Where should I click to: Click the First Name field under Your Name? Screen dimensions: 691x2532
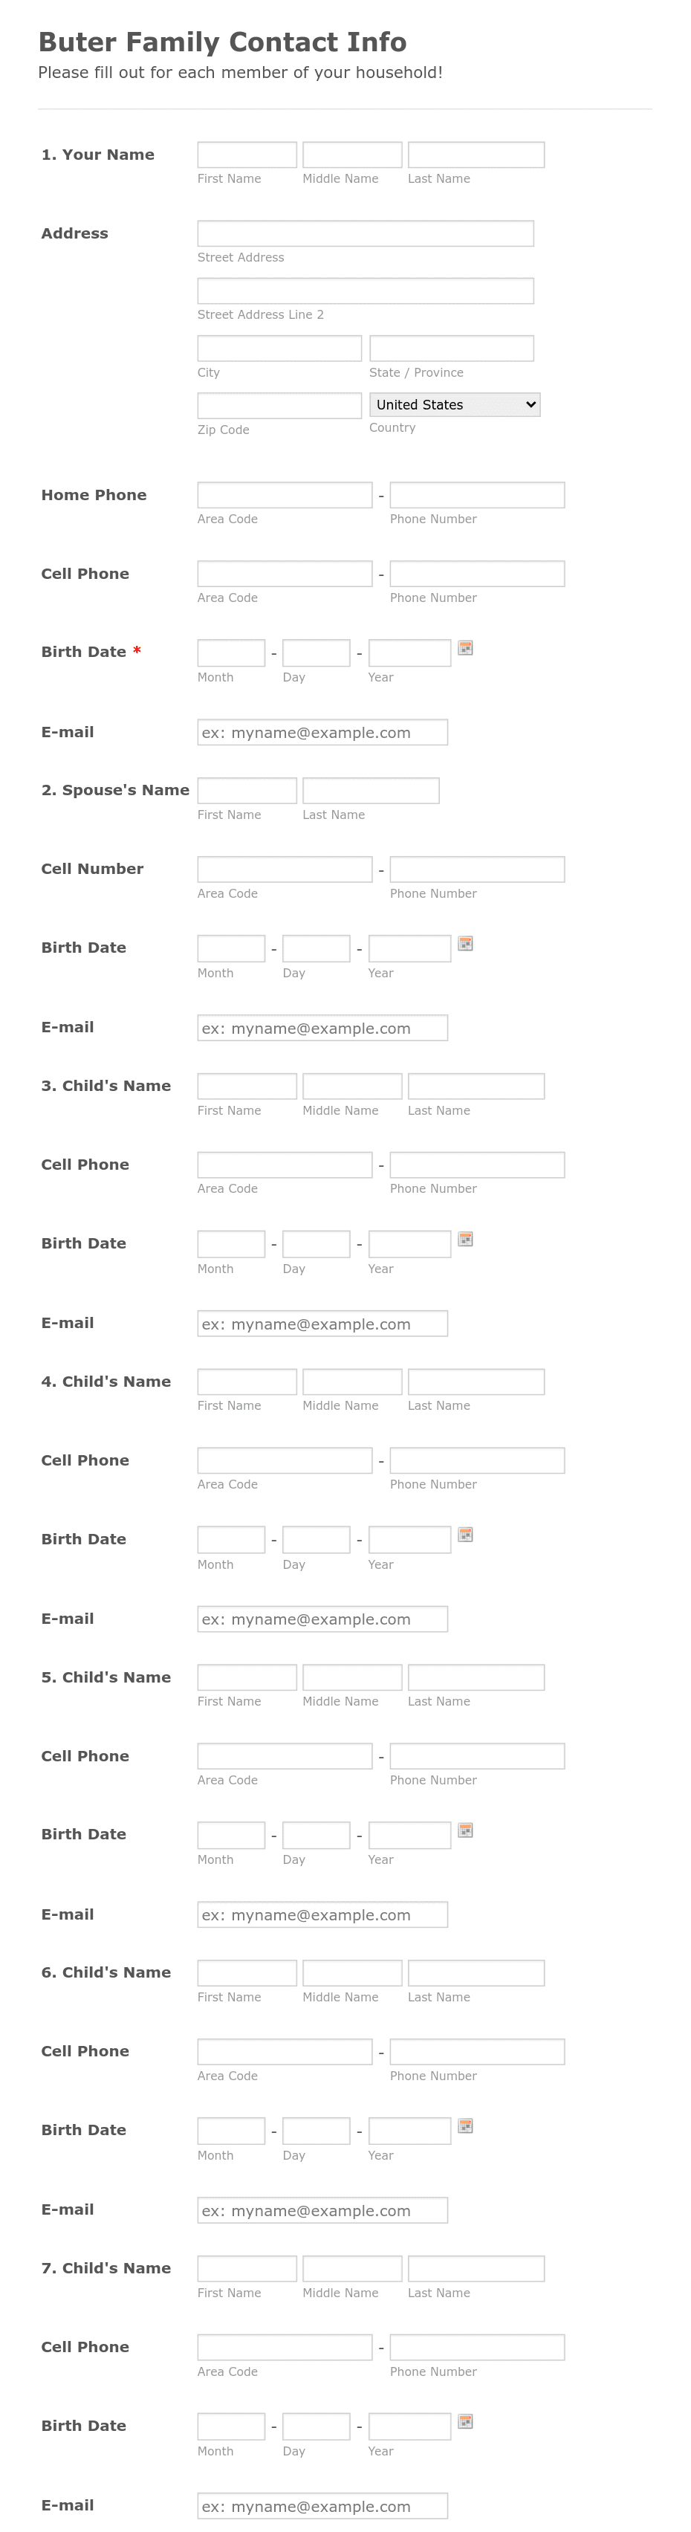[x=247, y=155]
